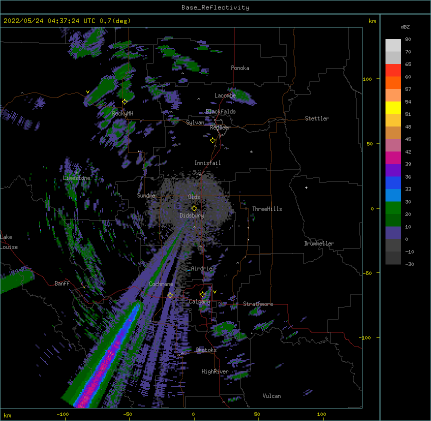Click the yellow diamond marker above Calgary label
This screenshot has width=431, height=421.
pos(202,294)
